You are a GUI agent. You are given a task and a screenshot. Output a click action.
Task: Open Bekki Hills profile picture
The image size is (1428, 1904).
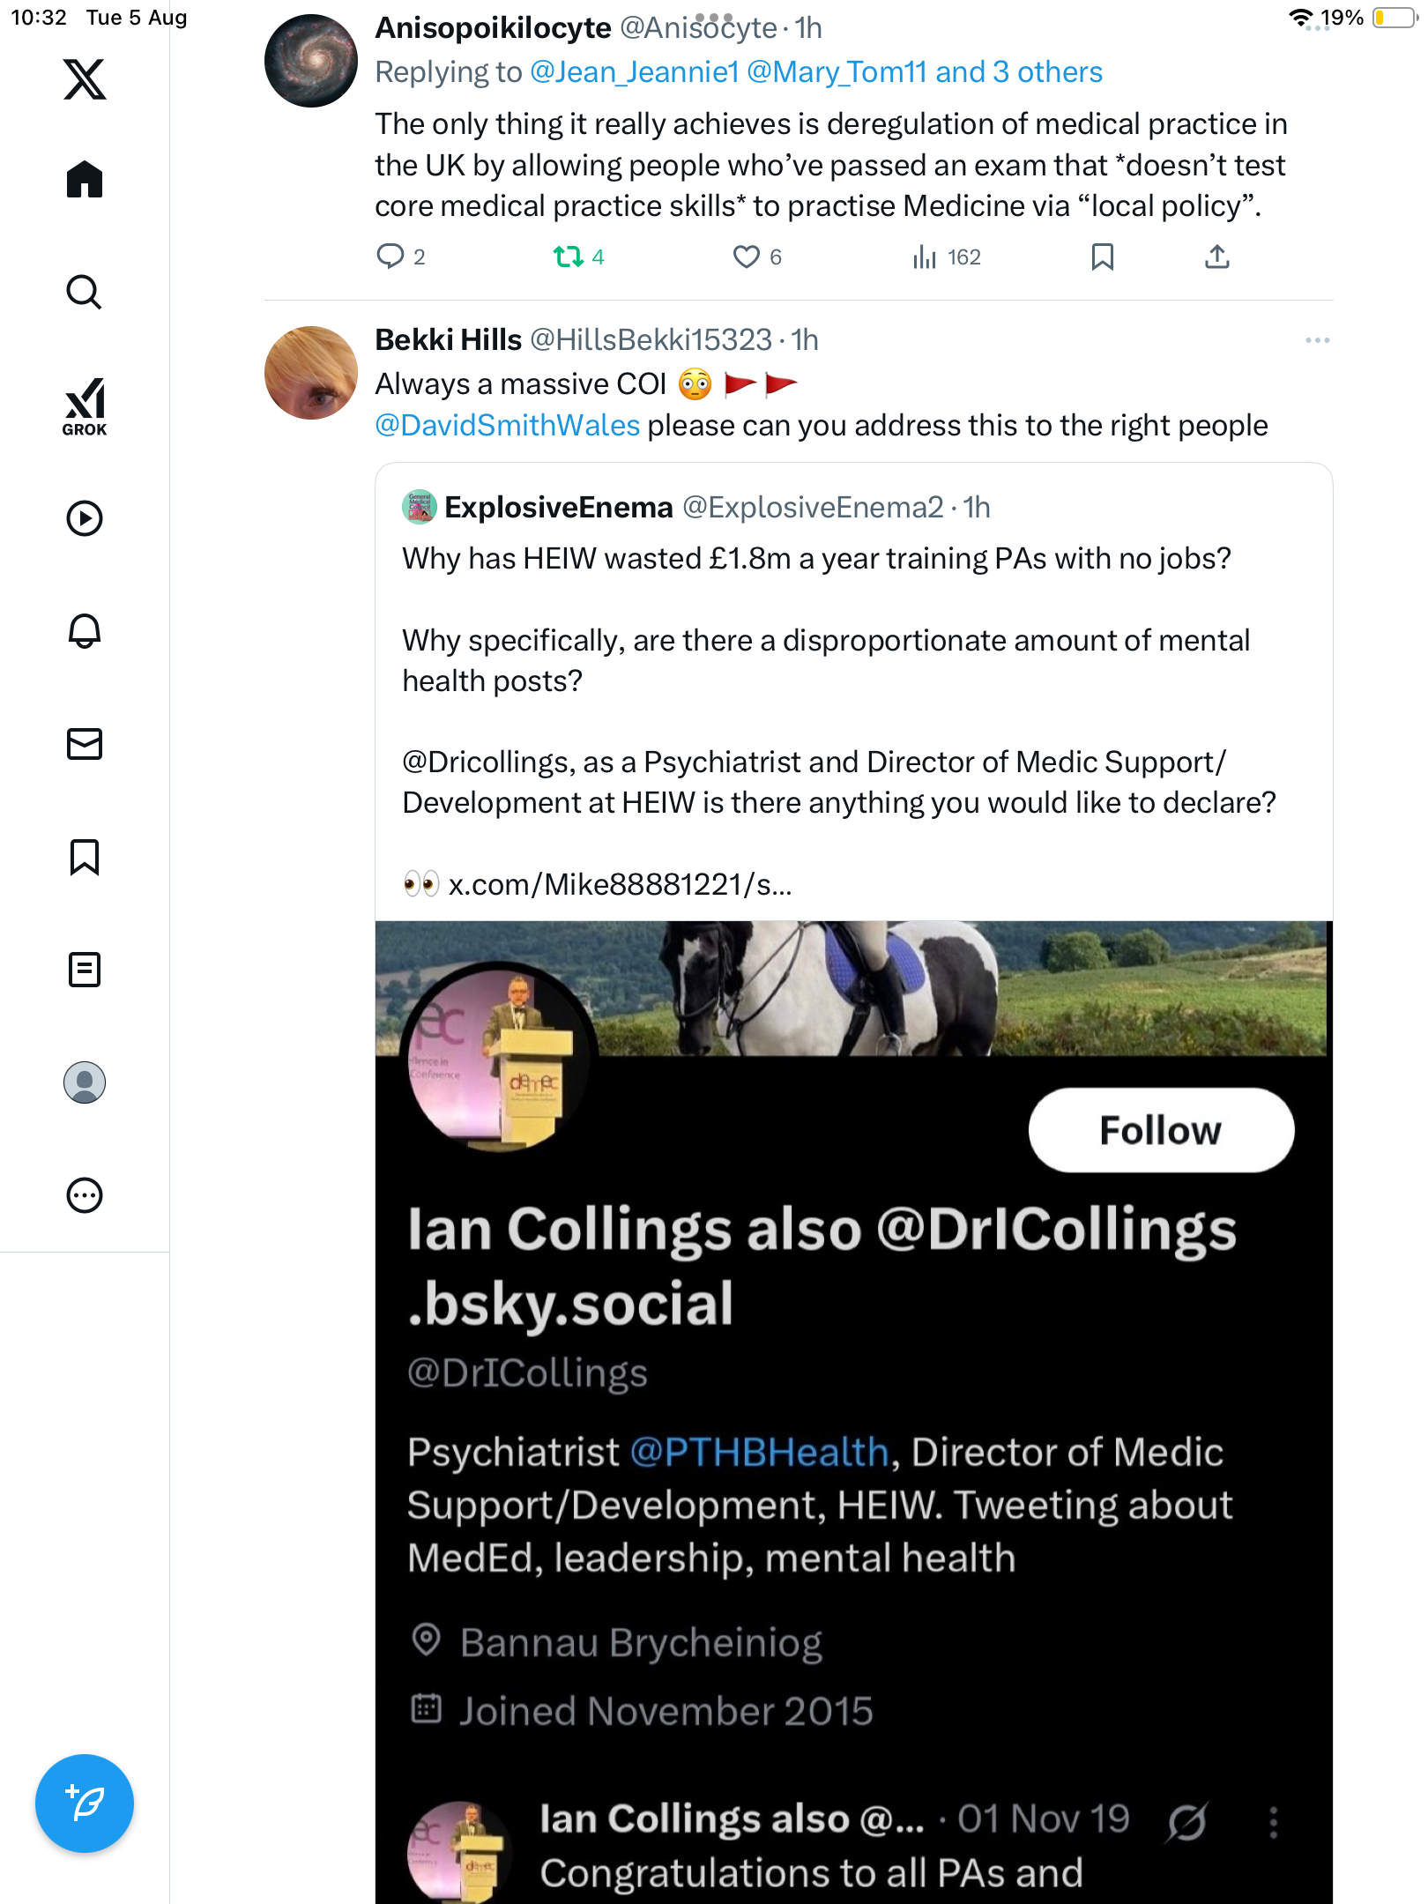[311, 373]
